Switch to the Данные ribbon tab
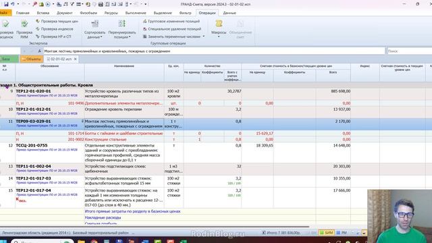 230,13
